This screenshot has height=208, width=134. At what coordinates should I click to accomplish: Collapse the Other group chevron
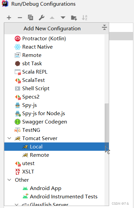tap(9, 180)
